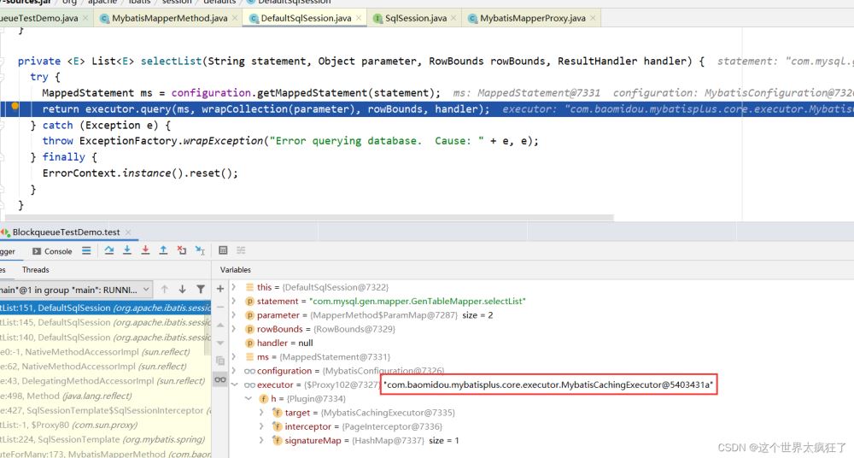The width and height of the screenshot is (854, 458).
Task: Click 'defaults' breadcrumb segment
Action: [x=219, y=3]
